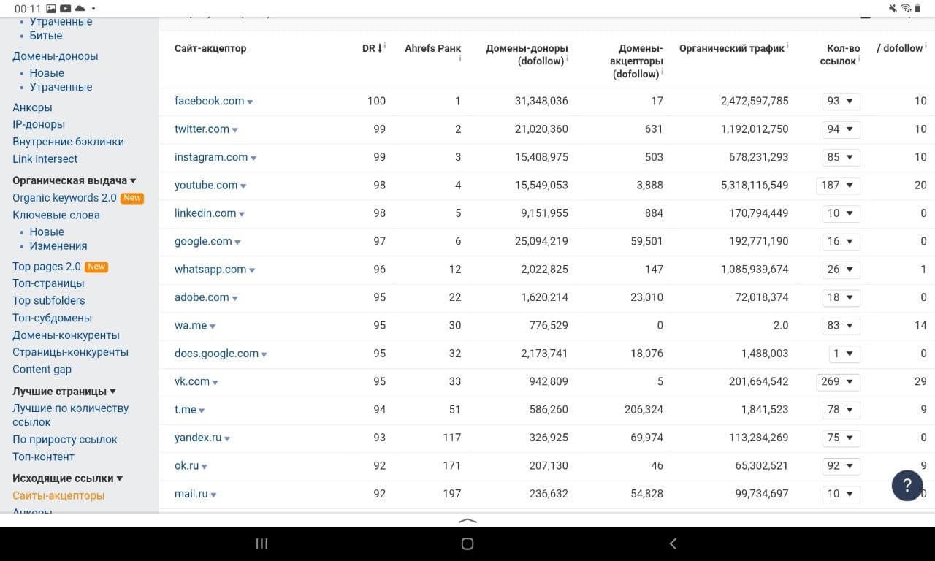The height and width of the screenshot is (561, 935).
Task: Tap the up chevron handle above navigation bar
Action: click(467, 521)
